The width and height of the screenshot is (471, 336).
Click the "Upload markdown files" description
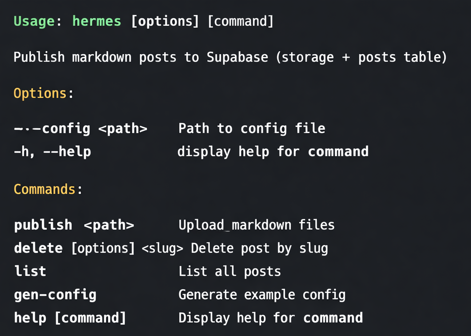256,225
